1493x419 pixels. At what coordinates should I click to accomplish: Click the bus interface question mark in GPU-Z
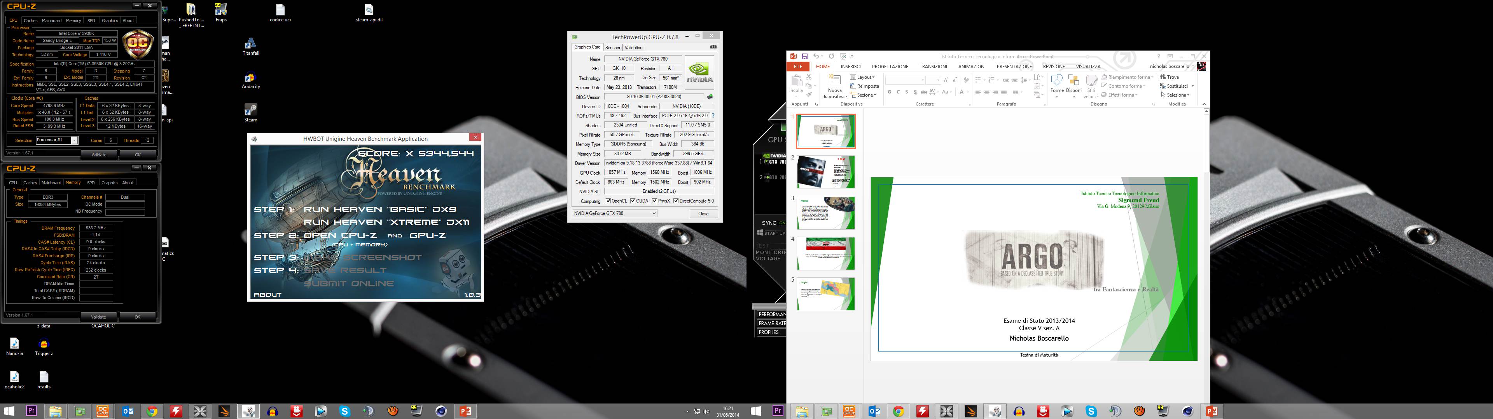713,116
